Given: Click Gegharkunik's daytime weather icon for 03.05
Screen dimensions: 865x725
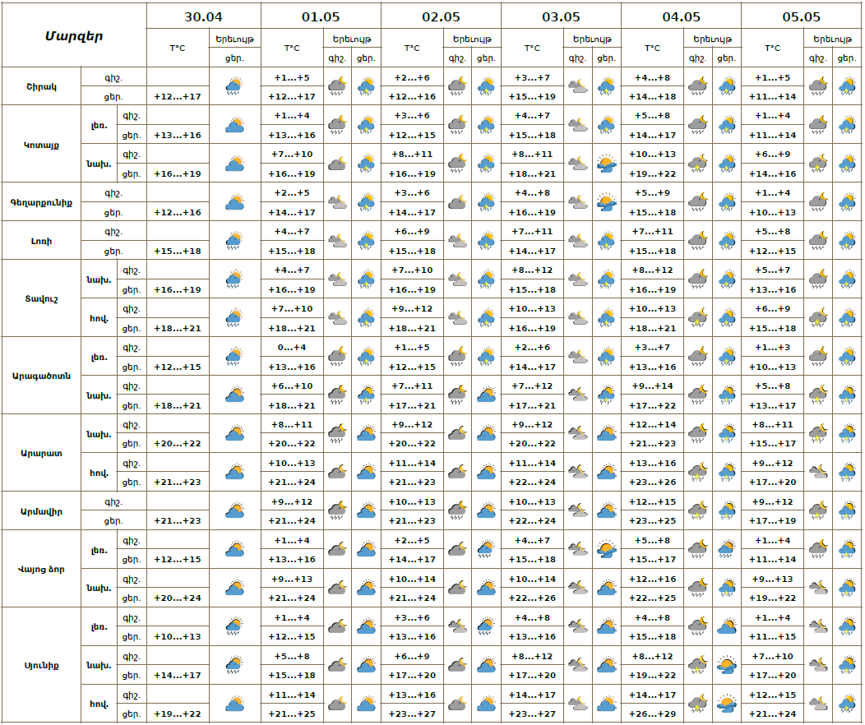Looking at the screenshot, I should (x=606, y=202).
